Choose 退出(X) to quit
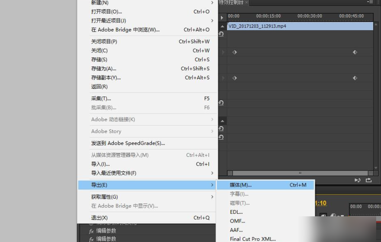Screen dimensions: 381x242 click(x=147, y=218)
